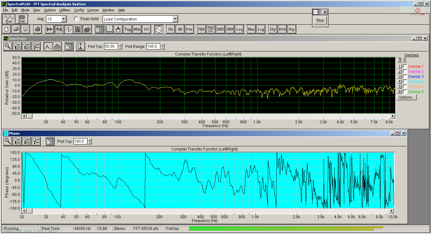Click the Scp toolbar button
The width and height of the screenshot is (431, 234).
(x=292, y=29)
